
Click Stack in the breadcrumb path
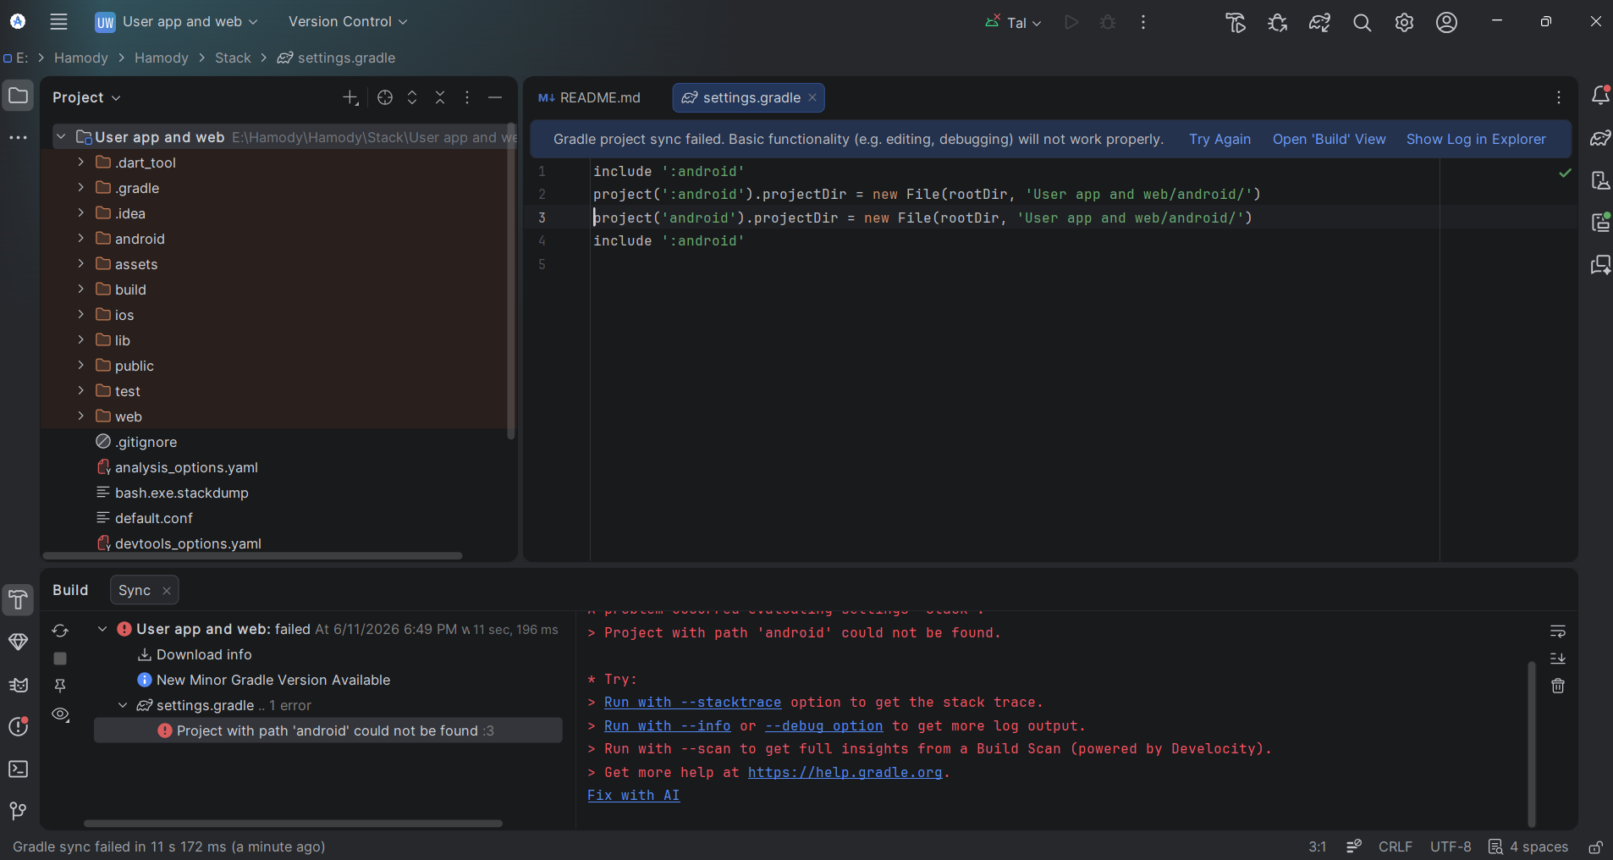tap(233, 58)
